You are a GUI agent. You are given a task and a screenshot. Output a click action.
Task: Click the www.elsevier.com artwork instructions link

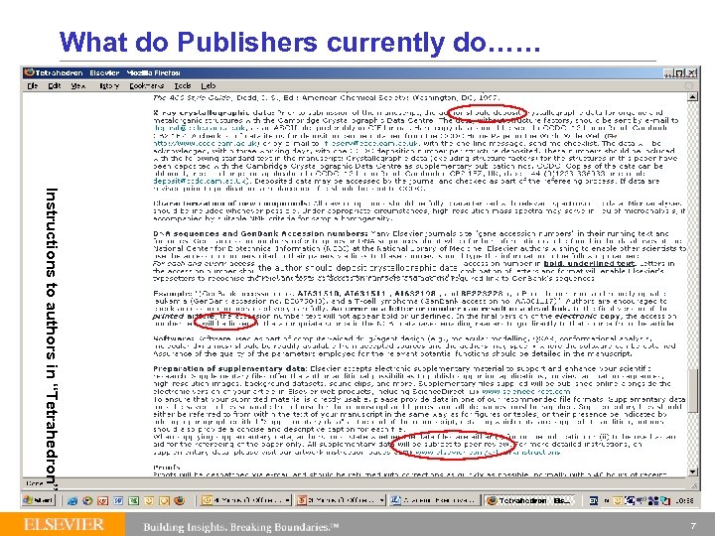pyautogui.click(x=487, y=452)
